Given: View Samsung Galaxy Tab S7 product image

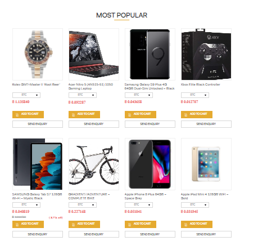Looking at the screenshot, I should [x=38, y=164].
